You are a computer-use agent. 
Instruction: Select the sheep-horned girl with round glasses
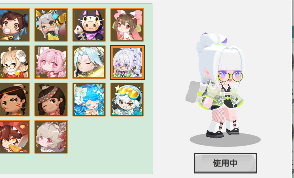tap(15, 62)
